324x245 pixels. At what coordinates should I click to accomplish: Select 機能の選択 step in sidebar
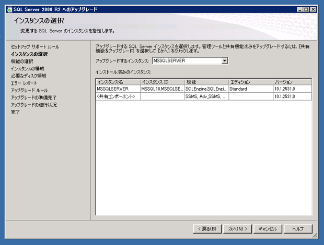pyautogui.click(x=22, y=61)
